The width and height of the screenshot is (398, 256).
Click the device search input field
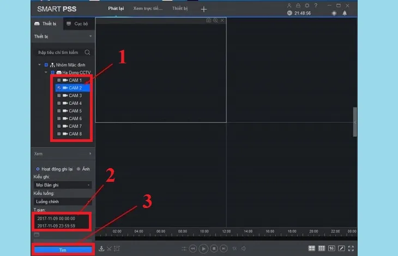tap(59, 52)
